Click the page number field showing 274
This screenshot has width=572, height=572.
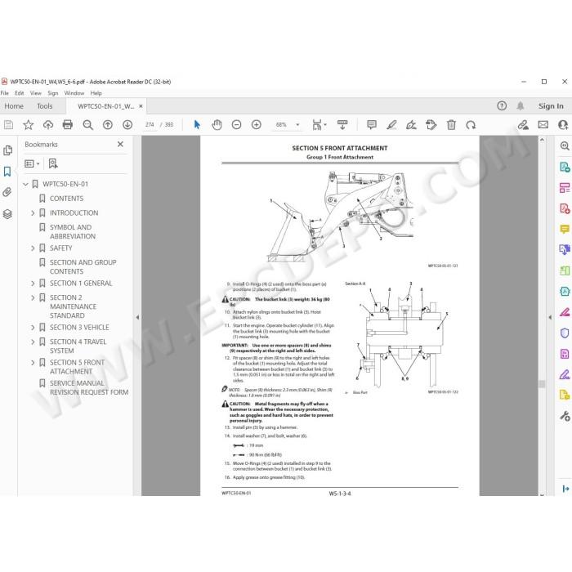(150, 125)
